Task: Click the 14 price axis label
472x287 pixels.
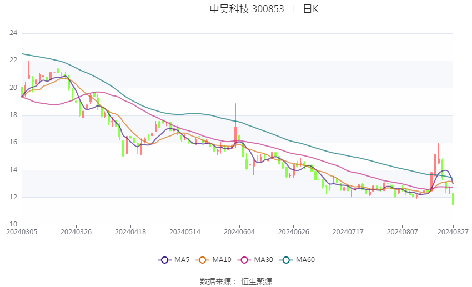Action: pos(13,170)
